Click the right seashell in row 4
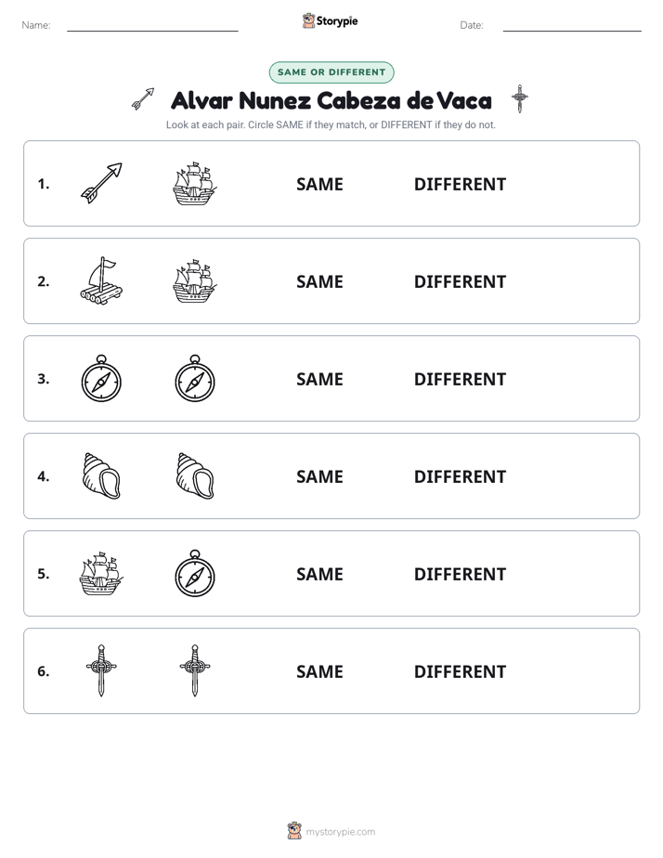The width and height of the screenshot is (663, 858). coord(195,475)
